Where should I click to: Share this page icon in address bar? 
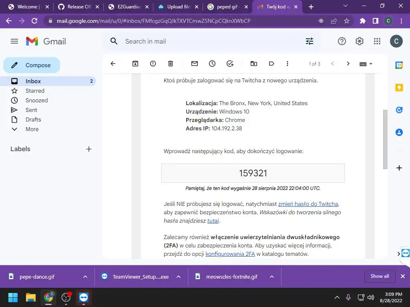(334, 21)
